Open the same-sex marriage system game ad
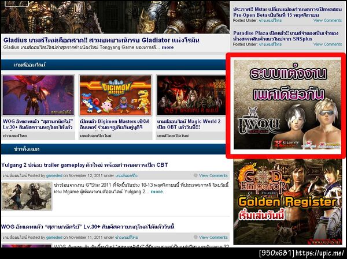347x259 pixels. pyautogui.click(x=287, y=104)
